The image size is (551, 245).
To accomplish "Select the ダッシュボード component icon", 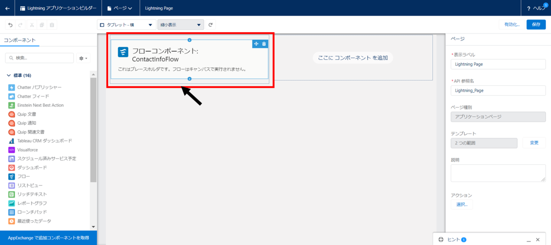I will [x=12, y=167].
